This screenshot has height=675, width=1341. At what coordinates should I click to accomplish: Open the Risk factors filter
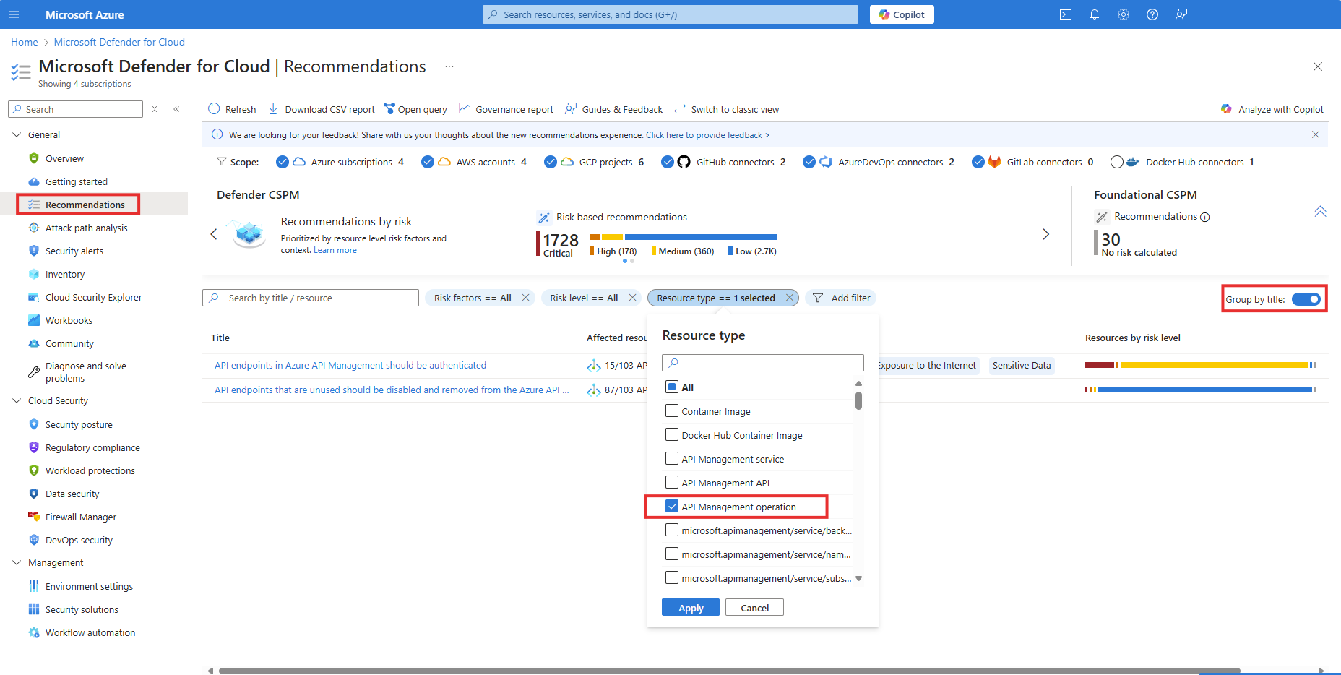(473, 298)
